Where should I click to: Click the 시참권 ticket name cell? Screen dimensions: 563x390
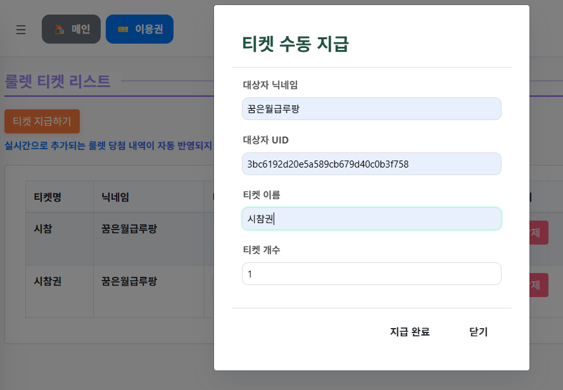pyautogui.click(x=60, y=291)
